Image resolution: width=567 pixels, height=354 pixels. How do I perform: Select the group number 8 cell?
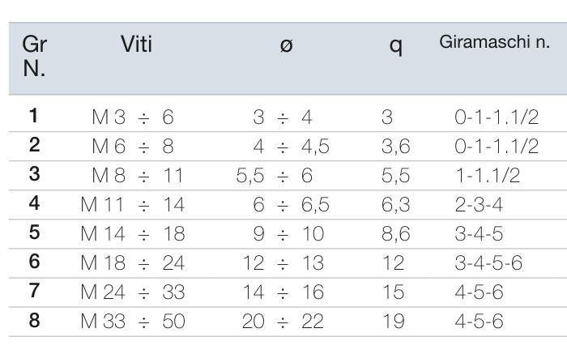click(x=33, y=321)
